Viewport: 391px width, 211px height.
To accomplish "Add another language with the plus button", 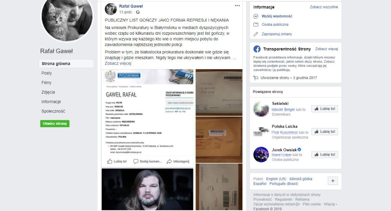I will pyautogui.click(x=333, y=181).
